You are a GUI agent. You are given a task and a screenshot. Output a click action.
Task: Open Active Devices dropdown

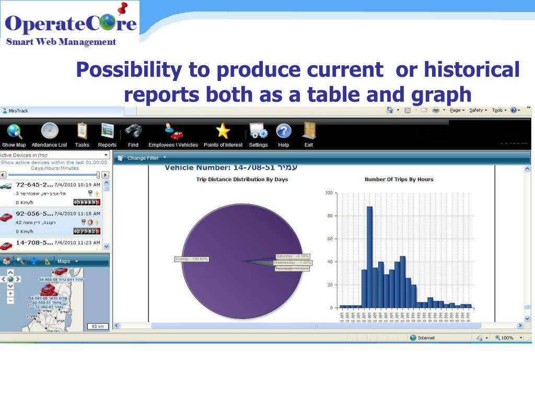[x=106, y=155]
